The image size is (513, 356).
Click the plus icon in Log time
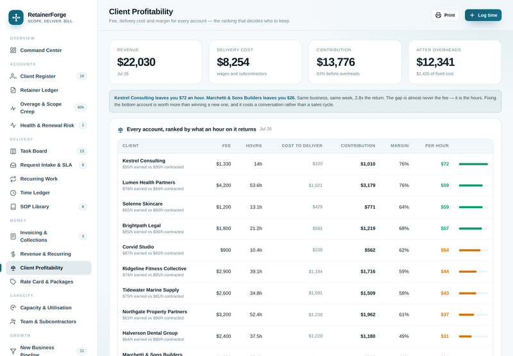tap(472, 15)
